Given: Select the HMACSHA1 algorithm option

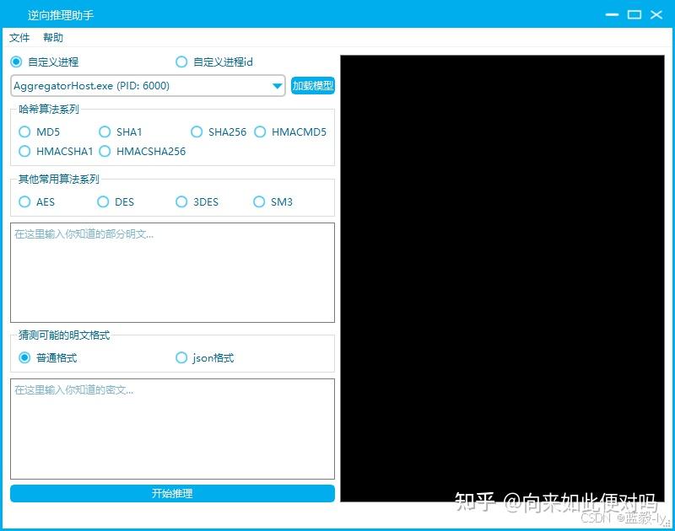Looking at the screenshot, I should coord(25,152).
